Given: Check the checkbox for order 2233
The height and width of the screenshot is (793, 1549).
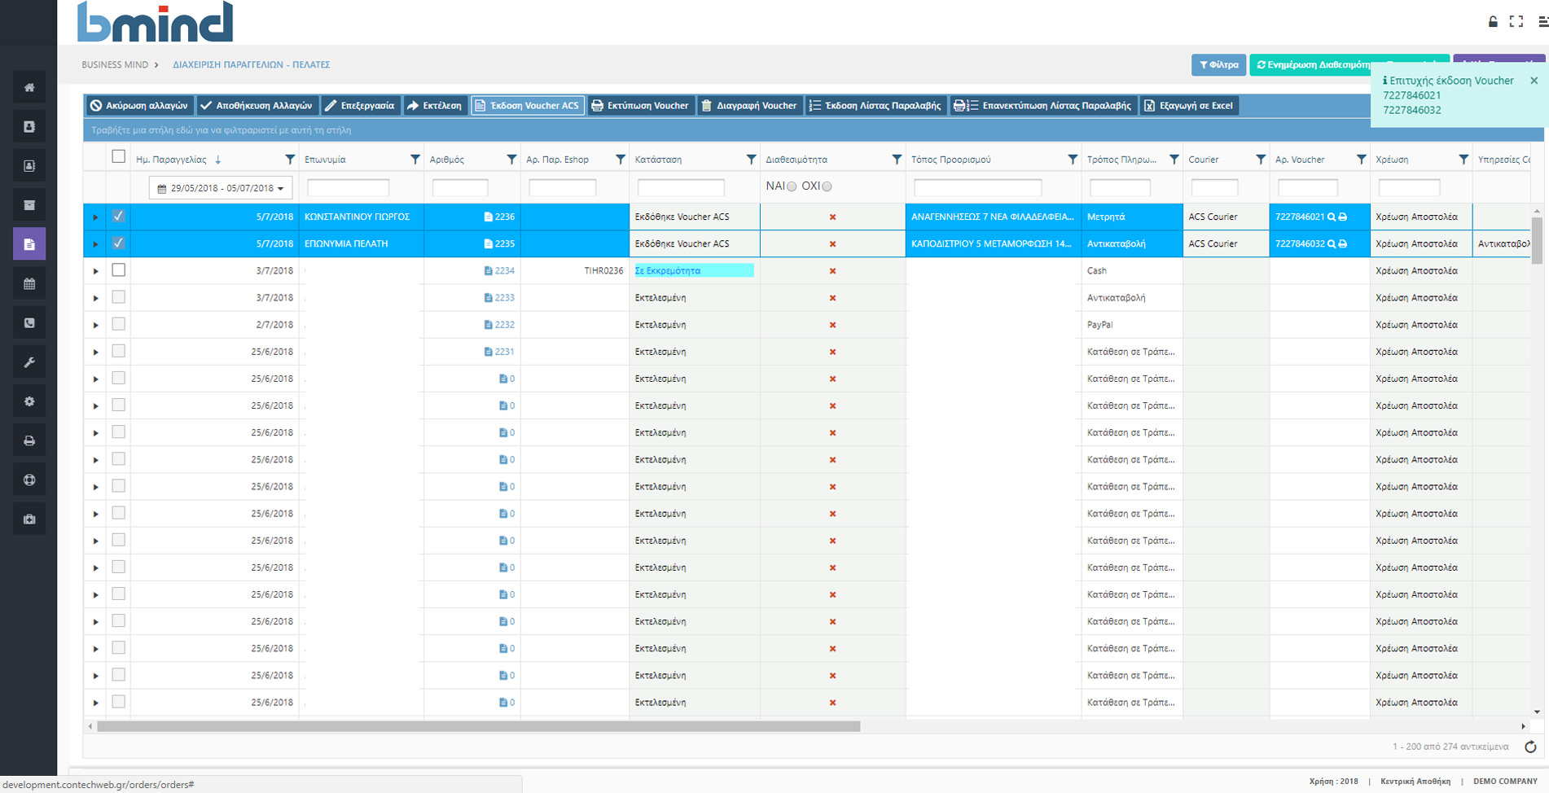Looking at the screenshot, I should (118, 297).
